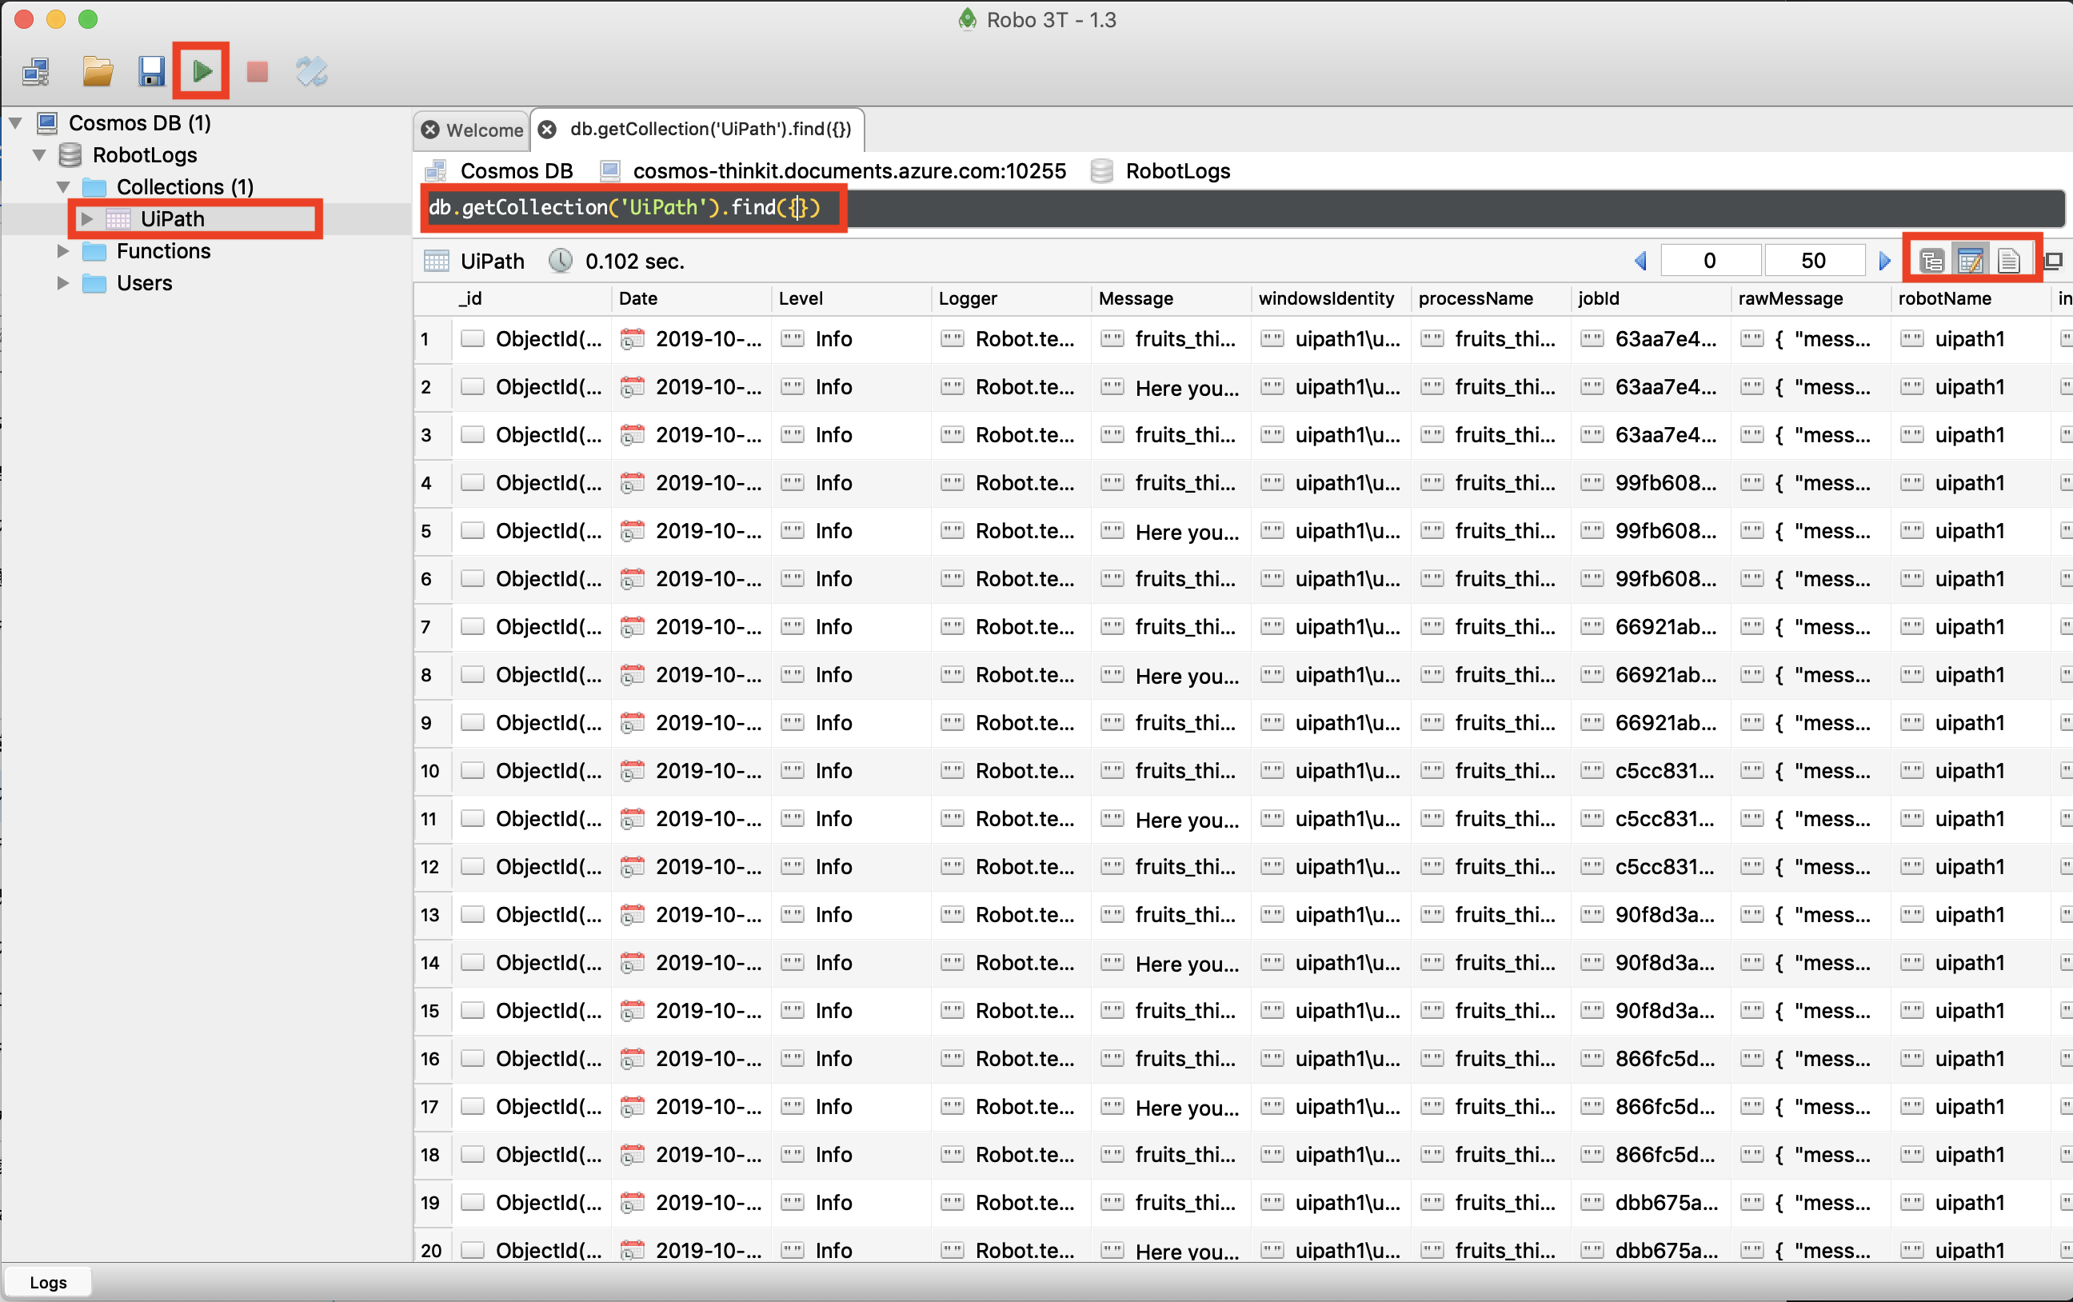Select windowsIdentity cell in row 18

[1330, 1155]
